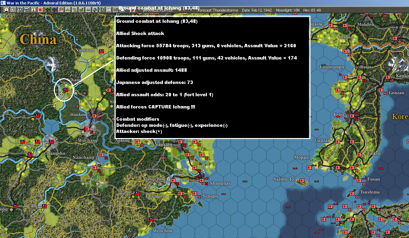Select the red plane on blue background icon
The height and width of the screenshot is (238, 409).
point(54,10)
